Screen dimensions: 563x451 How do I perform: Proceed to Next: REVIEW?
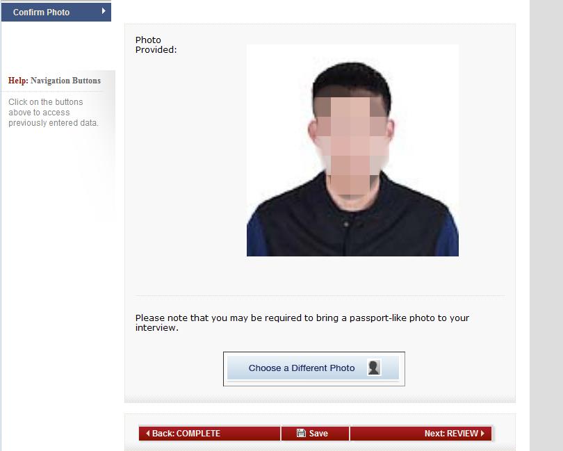pyautogui.click(x=421, y=434)
